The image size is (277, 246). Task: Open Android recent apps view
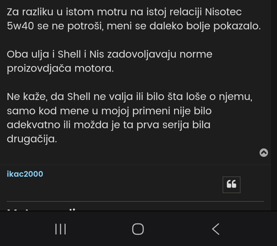pos(61,229)
